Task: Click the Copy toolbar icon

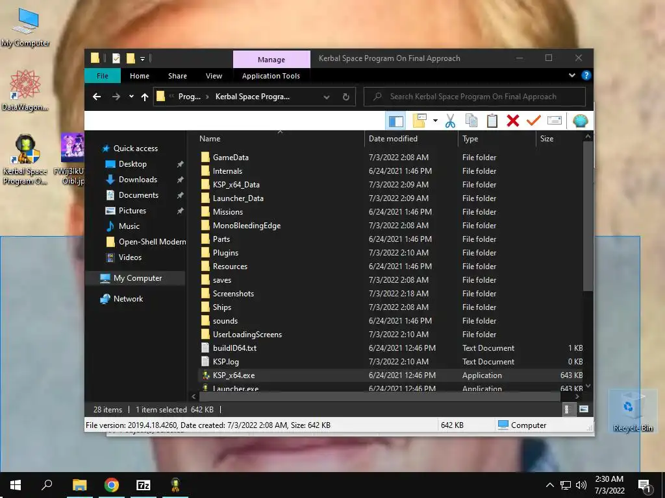Action: click(471, 121)
